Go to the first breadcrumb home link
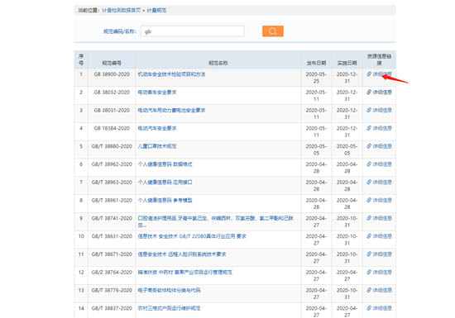This screenshot has height=318, width=455. click(122, 11)
